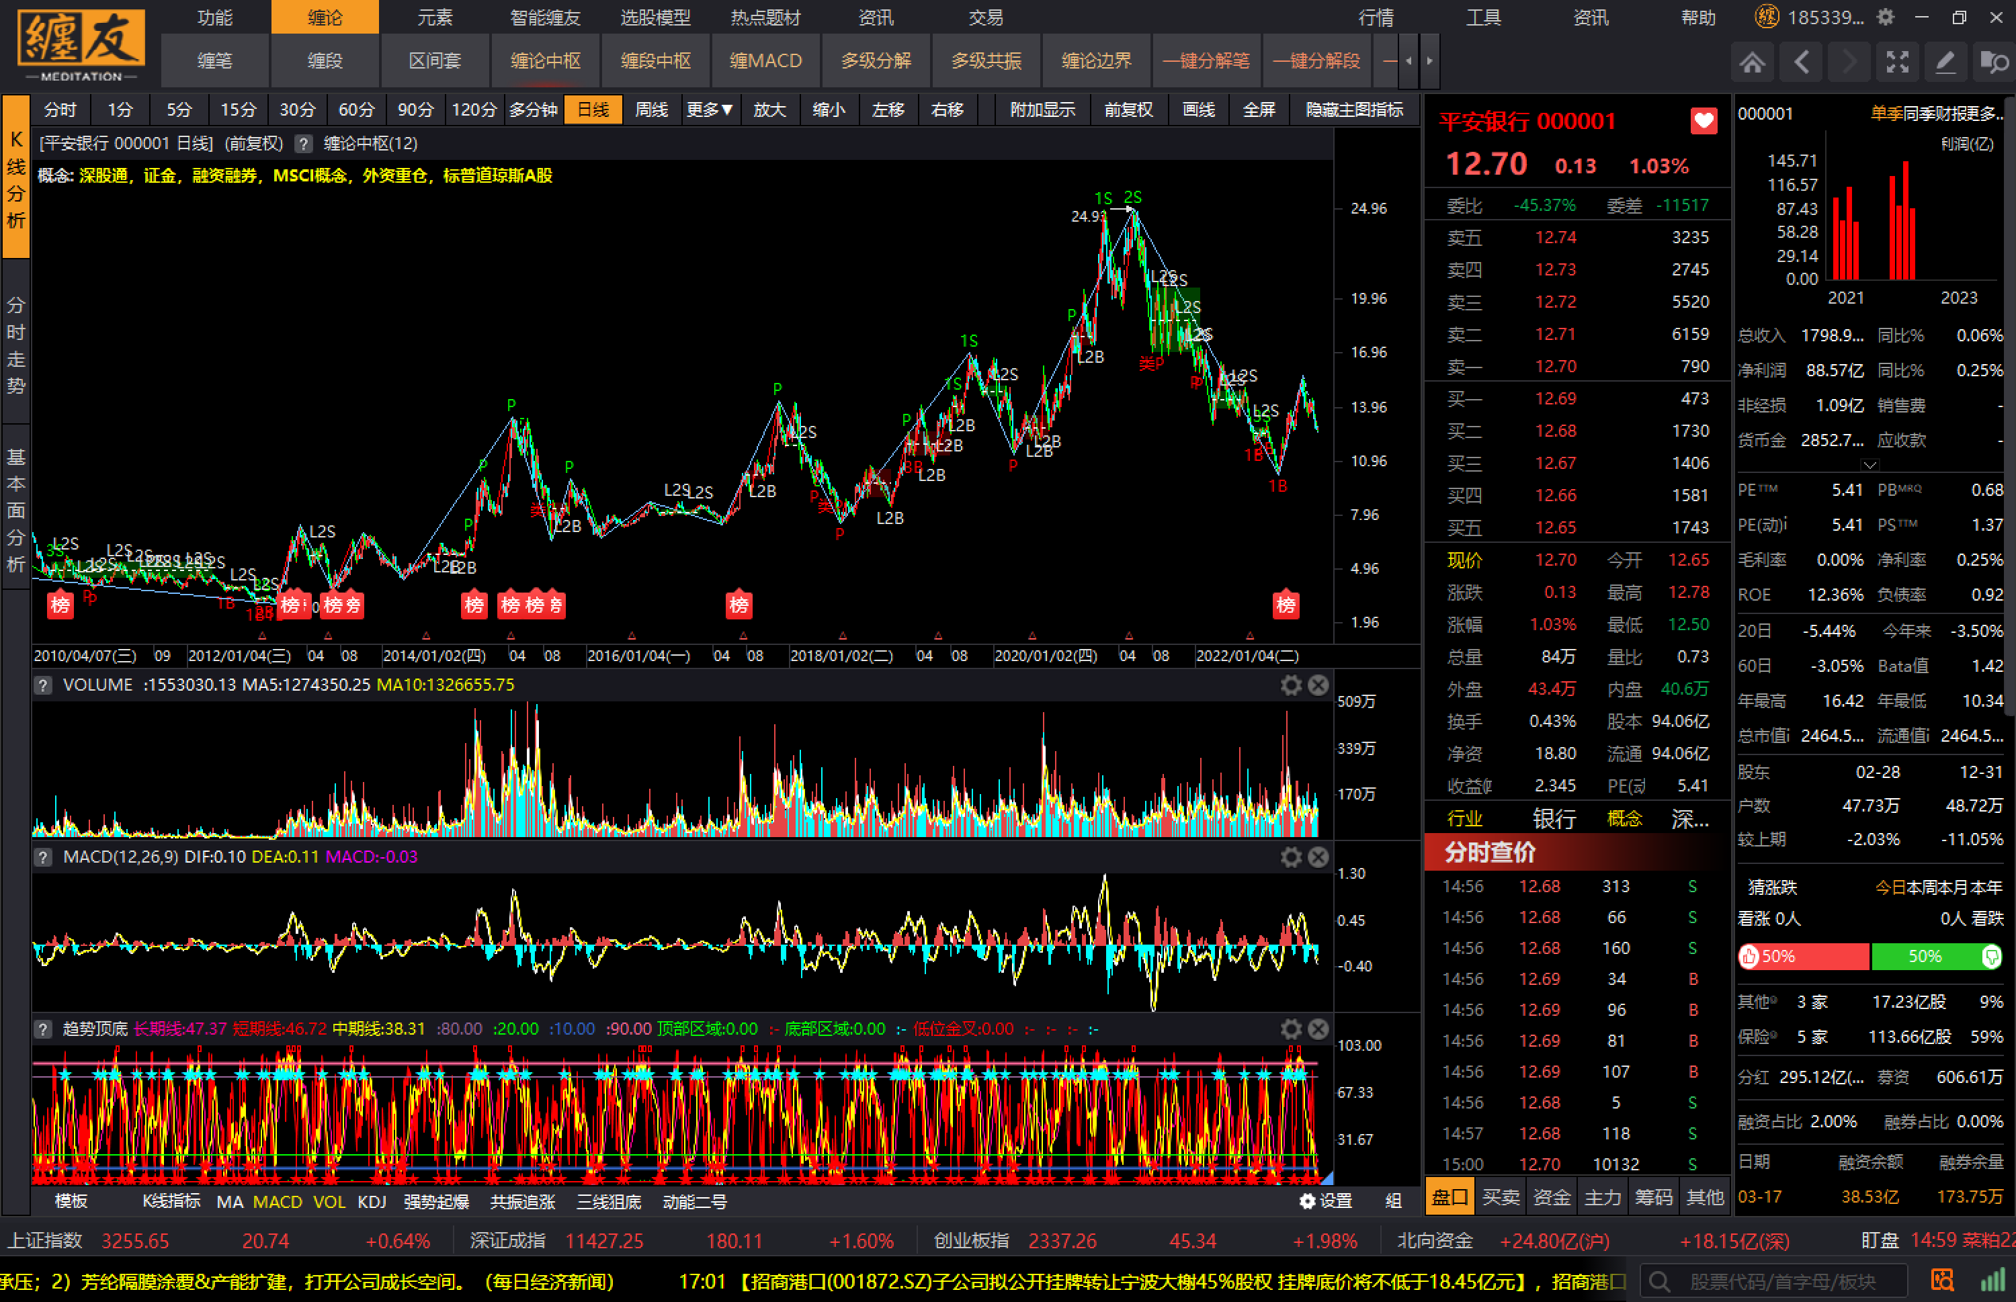
Task: Click the 缠MACD ribbon button
Action: pos(765,61)
